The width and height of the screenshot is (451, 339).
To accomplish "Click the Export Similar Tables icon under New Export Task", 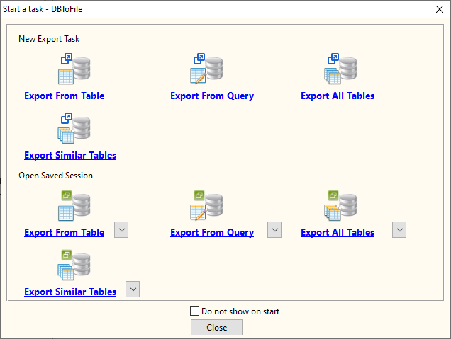I will (x=74, y=128).
